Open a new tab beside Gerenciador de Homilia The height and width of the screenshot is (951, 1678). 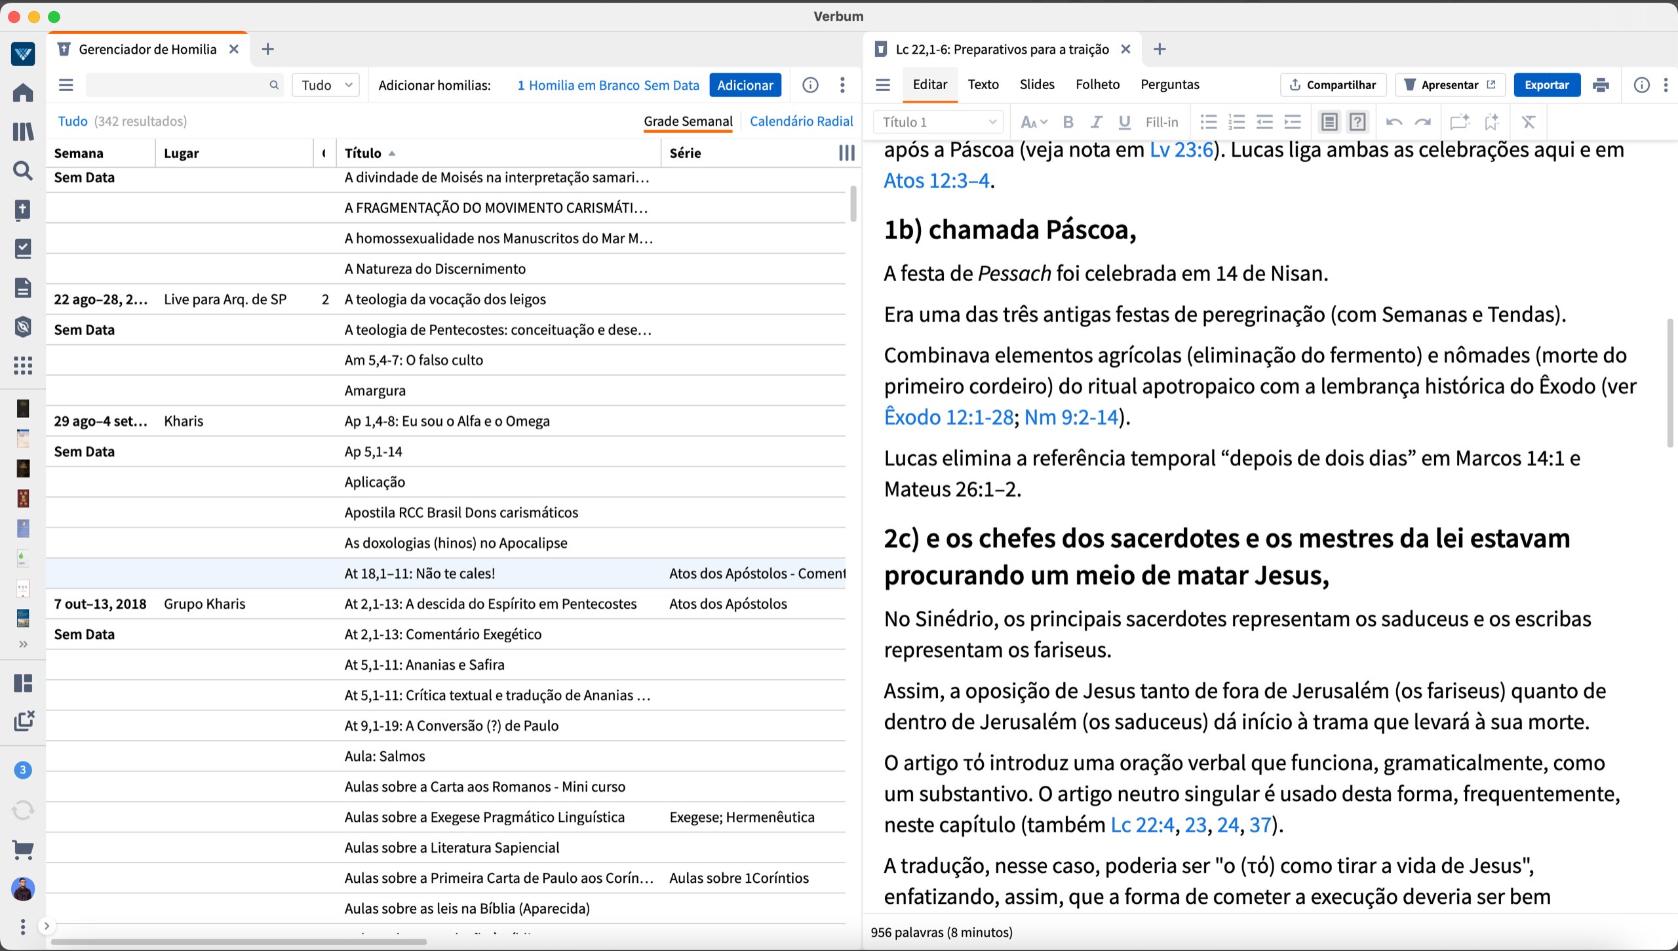coord(267,49)
